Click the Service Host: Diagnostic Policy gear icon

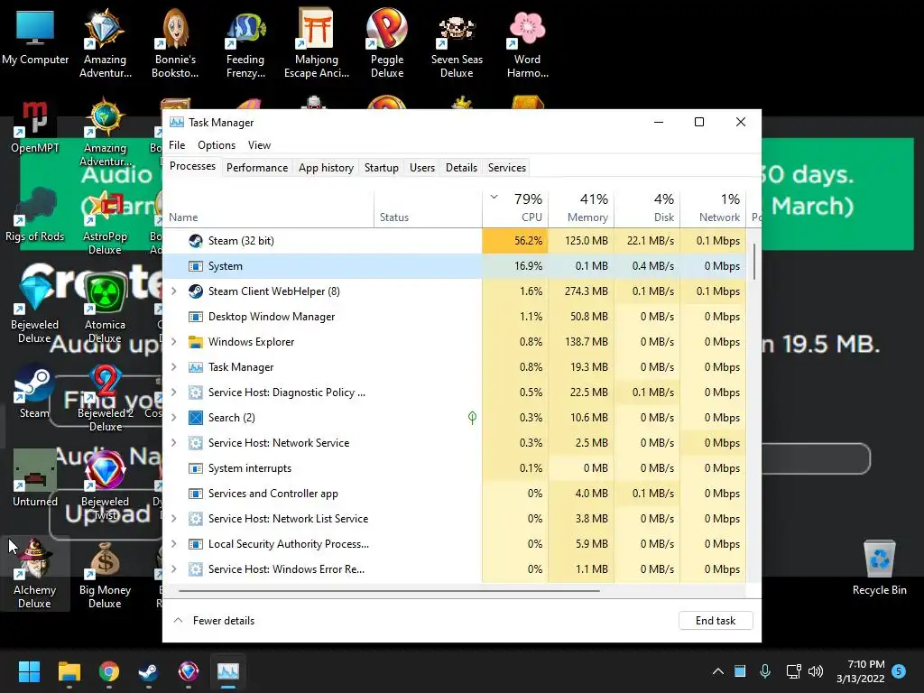(196, 393)
